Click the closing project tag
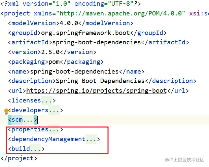 click(19, 158)
